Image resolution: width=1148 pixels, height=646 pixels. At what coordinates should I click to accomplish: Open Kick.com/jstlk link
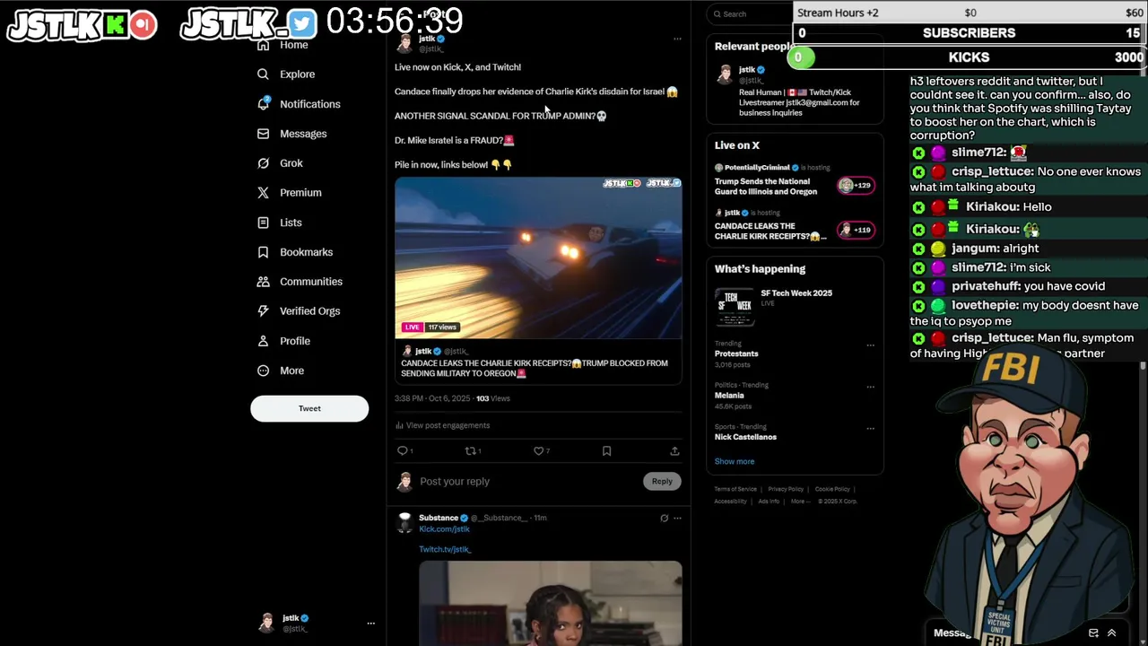444,529
